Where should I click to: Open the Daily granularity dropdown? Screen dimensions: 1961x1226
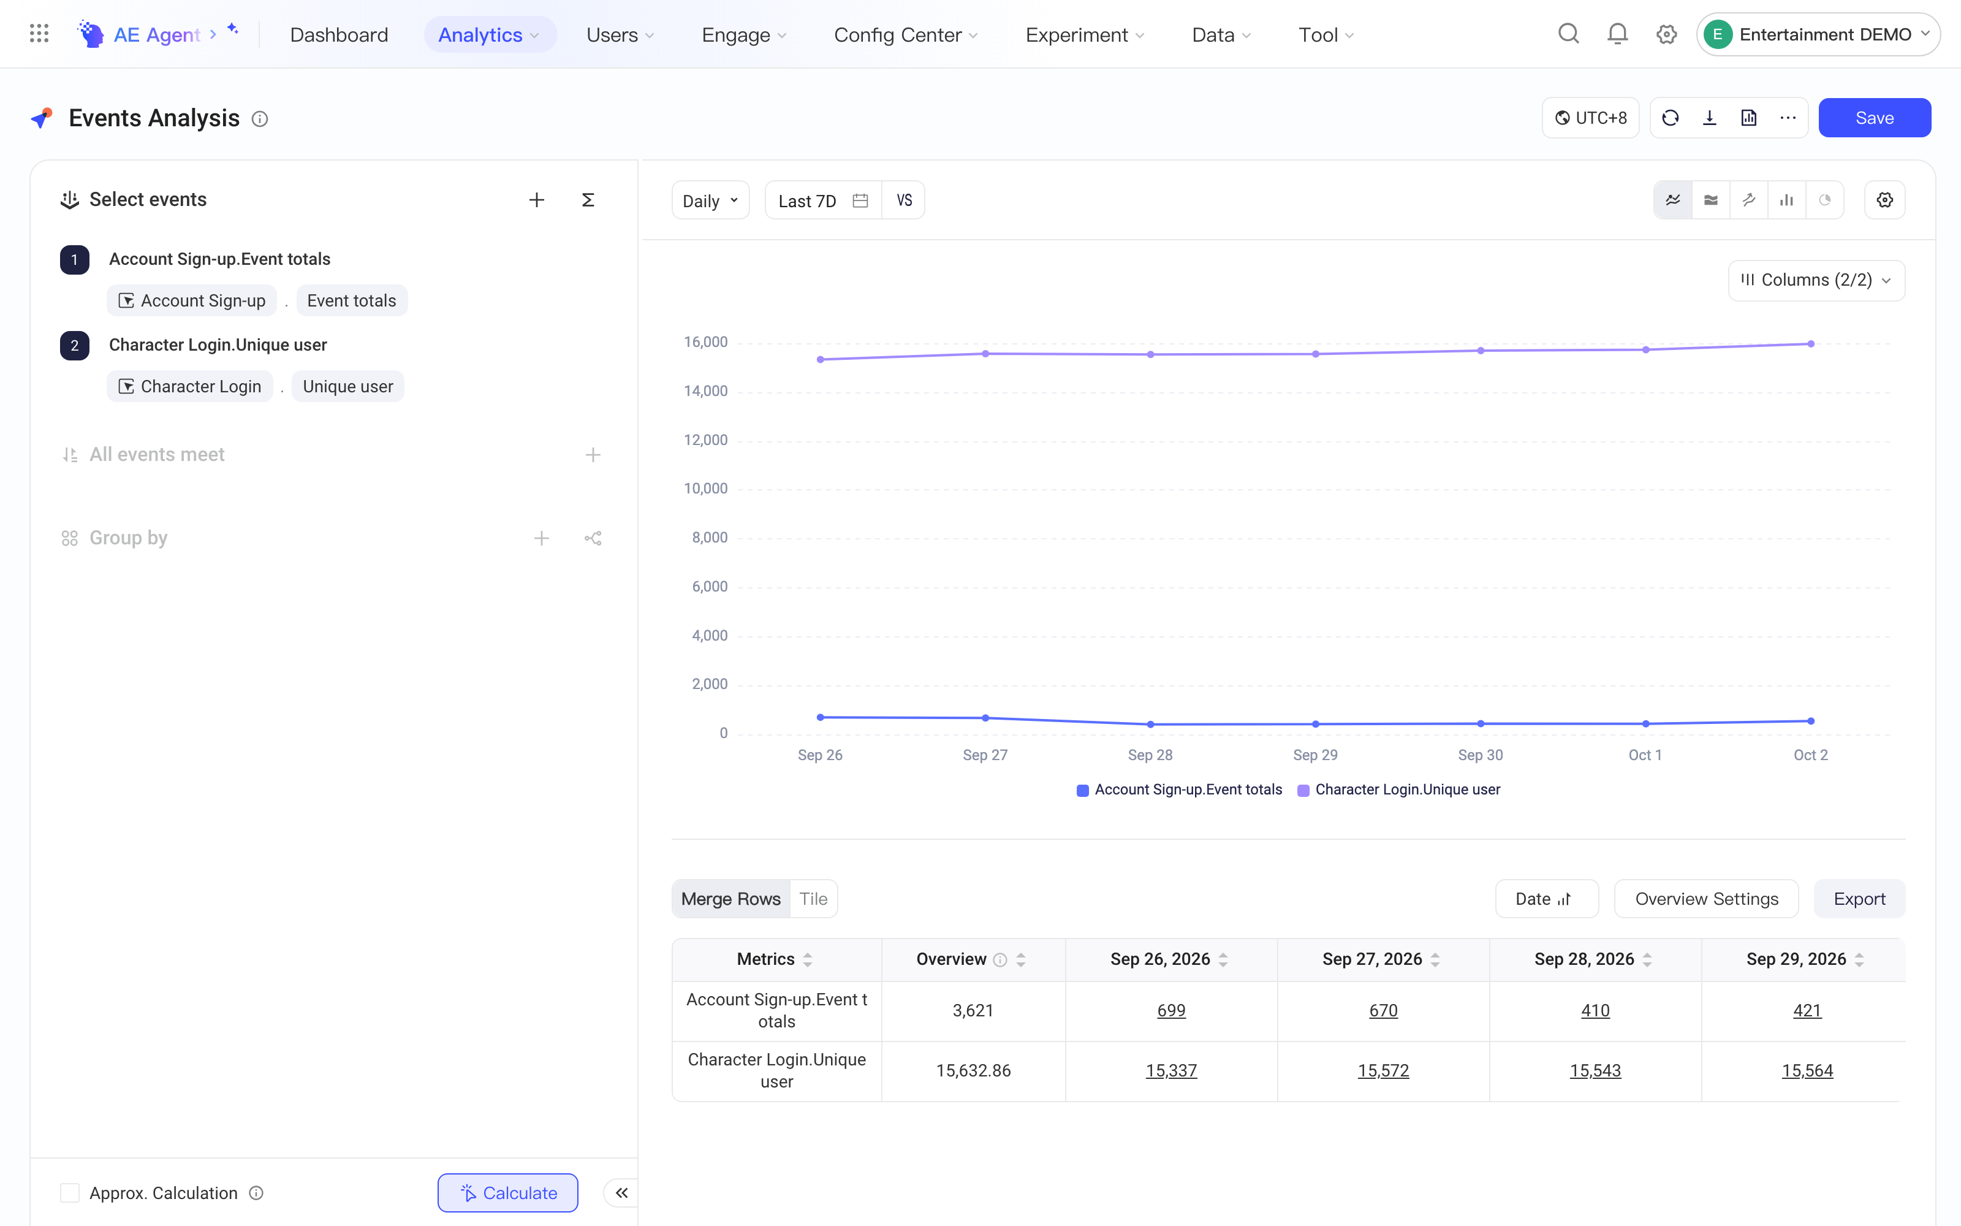click(711, 200)
